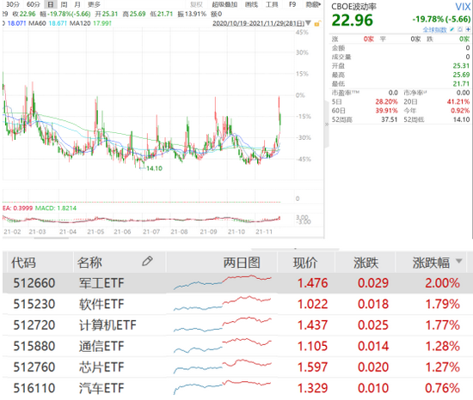Click the 通信ETF two-day sparkline
Image resolution: width=473 pixels, height=400 pixels.
[223, 346]
